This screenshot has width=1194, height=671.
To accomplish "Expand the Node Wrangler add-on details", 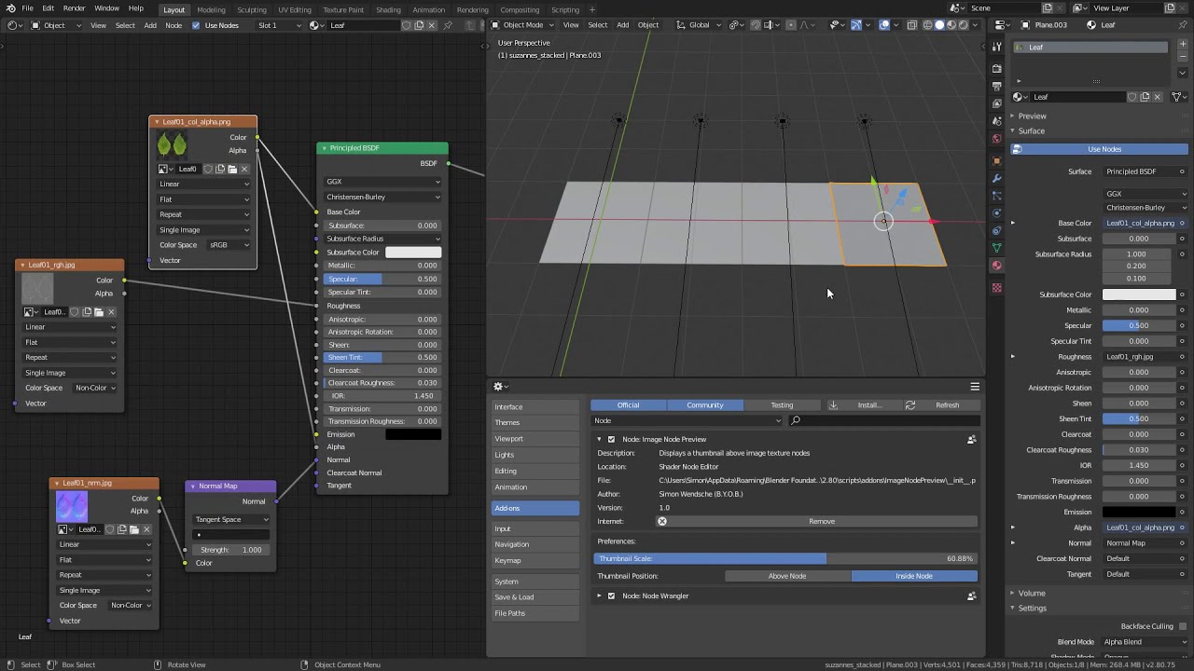I will point(600,596).
